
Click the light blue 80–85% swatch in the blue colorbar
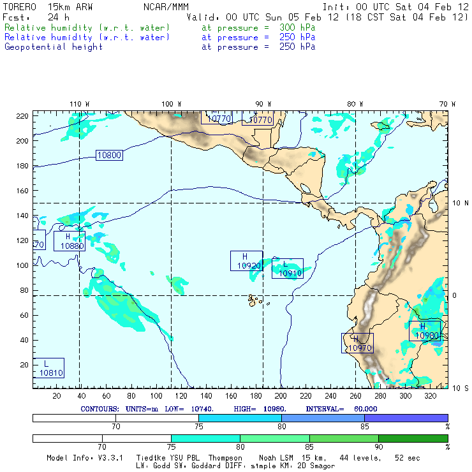(x=323, y=418)
